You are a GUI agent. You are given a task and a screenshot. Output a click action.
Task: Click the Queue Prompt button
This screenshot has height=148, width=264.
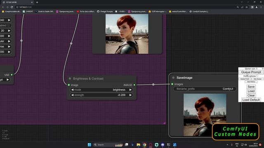pyautogui.click(x=251, y=72)
